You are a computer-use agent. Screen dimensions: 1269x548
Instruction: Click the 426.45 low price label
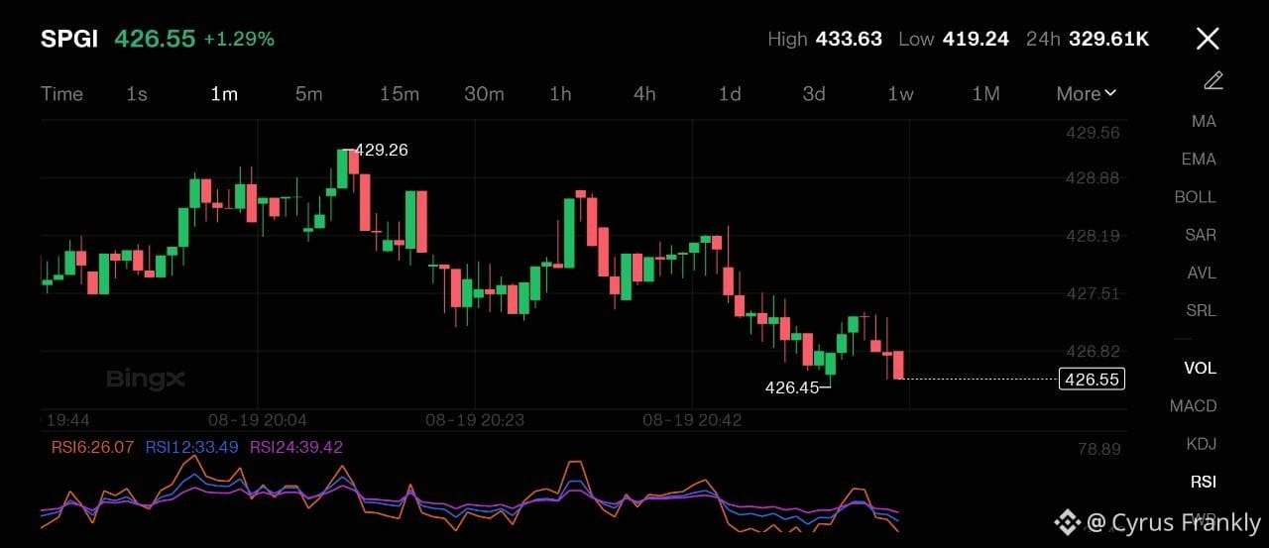pos(792,387)
